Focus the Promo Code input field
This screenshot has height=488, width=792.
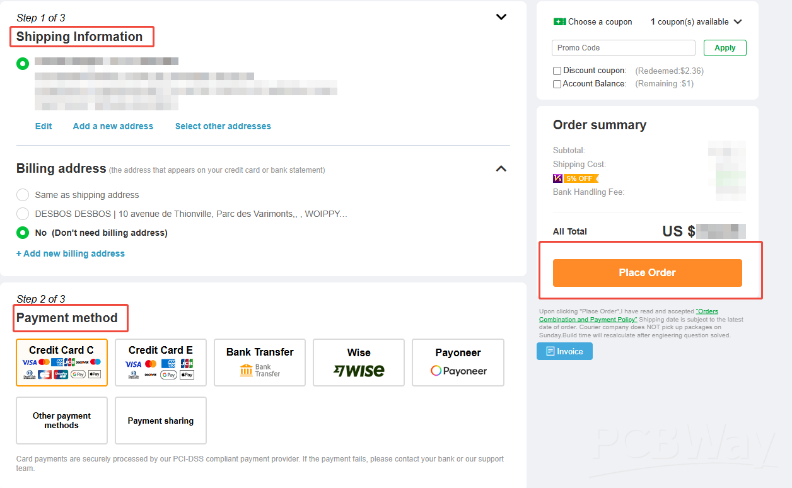(624, 48)
